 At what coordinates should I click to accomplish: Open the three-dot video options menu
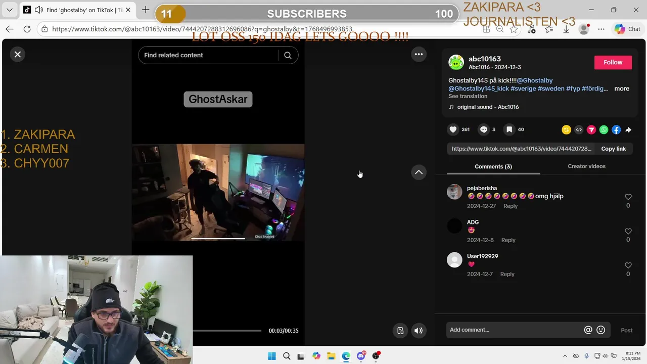[x=419, y=54]
